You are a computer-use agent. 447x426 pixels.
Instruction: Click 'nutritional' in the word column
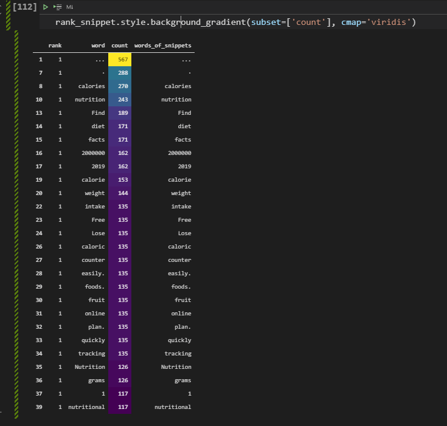tap(86, 407)
